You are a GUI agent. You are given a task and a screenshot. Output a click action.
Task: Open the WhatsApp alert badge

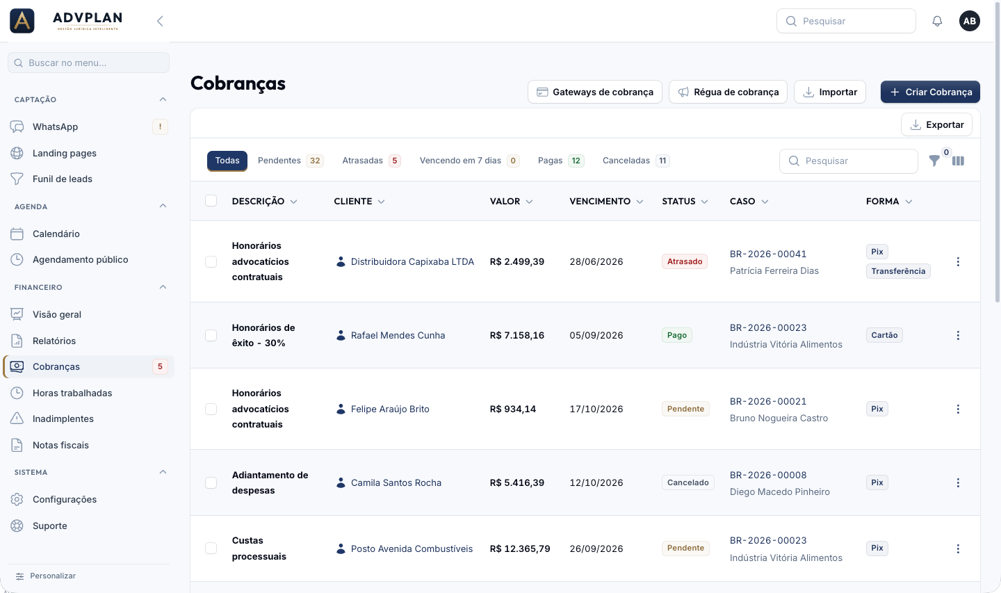point(160,127)
